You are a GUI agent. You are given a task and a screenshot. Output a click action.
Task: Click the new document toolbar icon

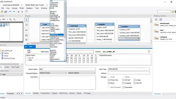click(x=26, y=12)
